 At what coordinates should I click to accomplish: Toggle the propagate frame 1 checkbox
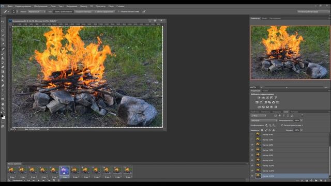[x=281, y=125]
